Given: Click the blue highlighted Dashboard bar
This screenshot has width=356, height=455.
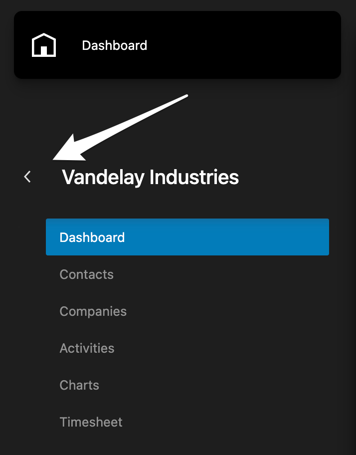Looking at the screenshot, I should click(x=187, y=237).
